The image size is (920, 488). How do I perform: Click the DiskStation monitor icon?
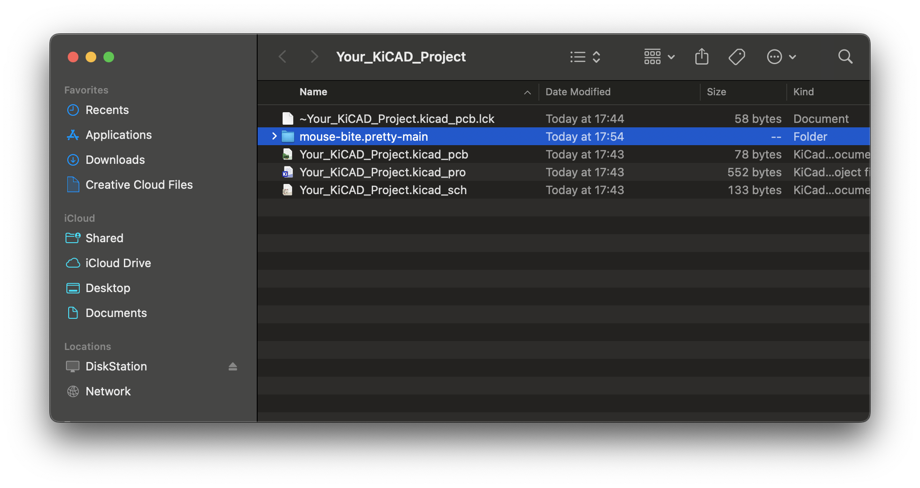tap(73, 366)
